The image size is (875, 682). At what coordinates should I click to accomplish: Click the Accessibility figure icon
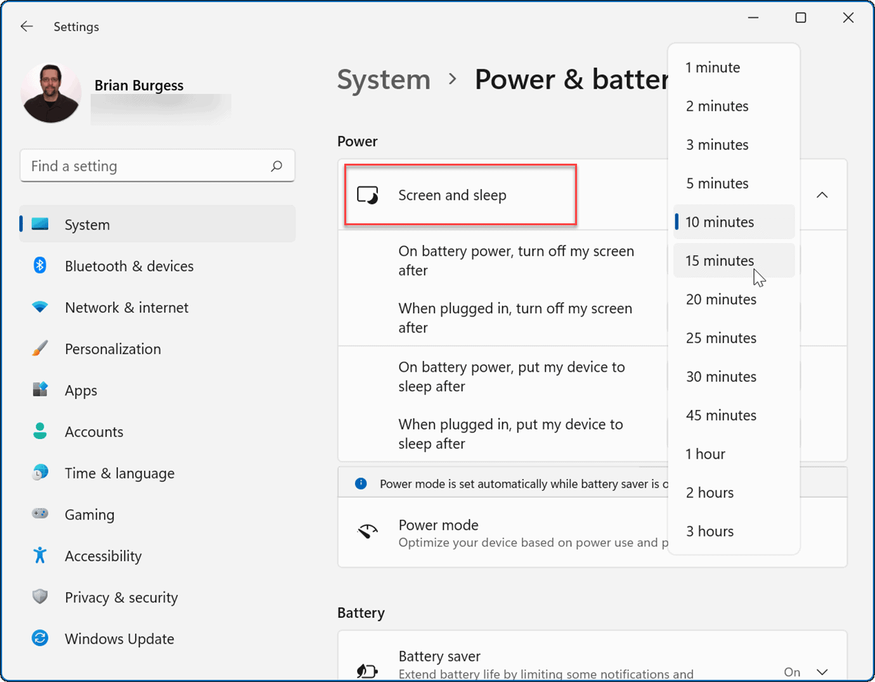[39, 555]
